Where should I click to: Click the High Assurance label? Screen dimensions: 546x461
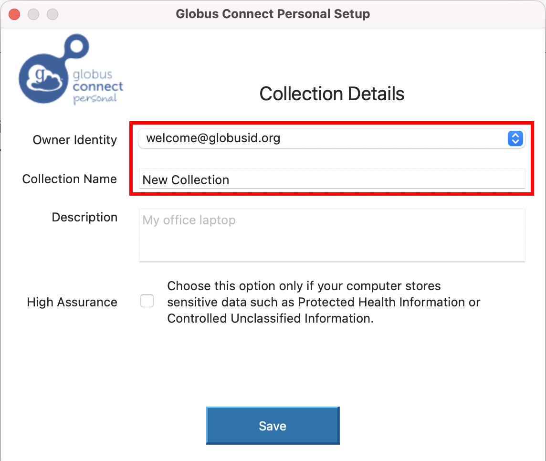point(72,302)
